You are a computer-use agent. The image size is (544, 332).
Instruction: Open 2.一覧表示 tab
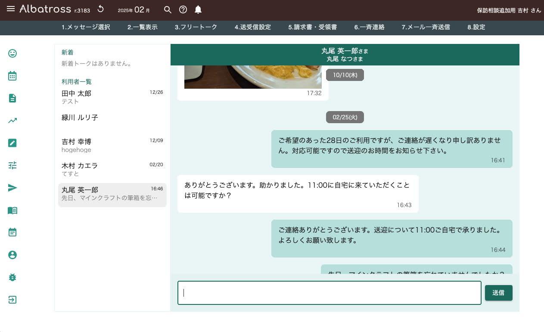pos(142,27)
